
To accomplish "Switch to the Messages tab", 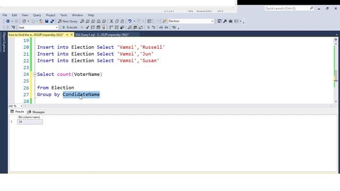I will [x=36, y=112].
